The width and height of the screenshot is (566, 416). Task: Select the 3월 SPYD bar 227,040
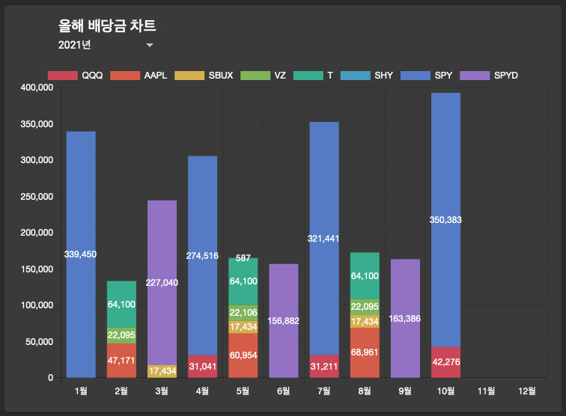[162, 283]
